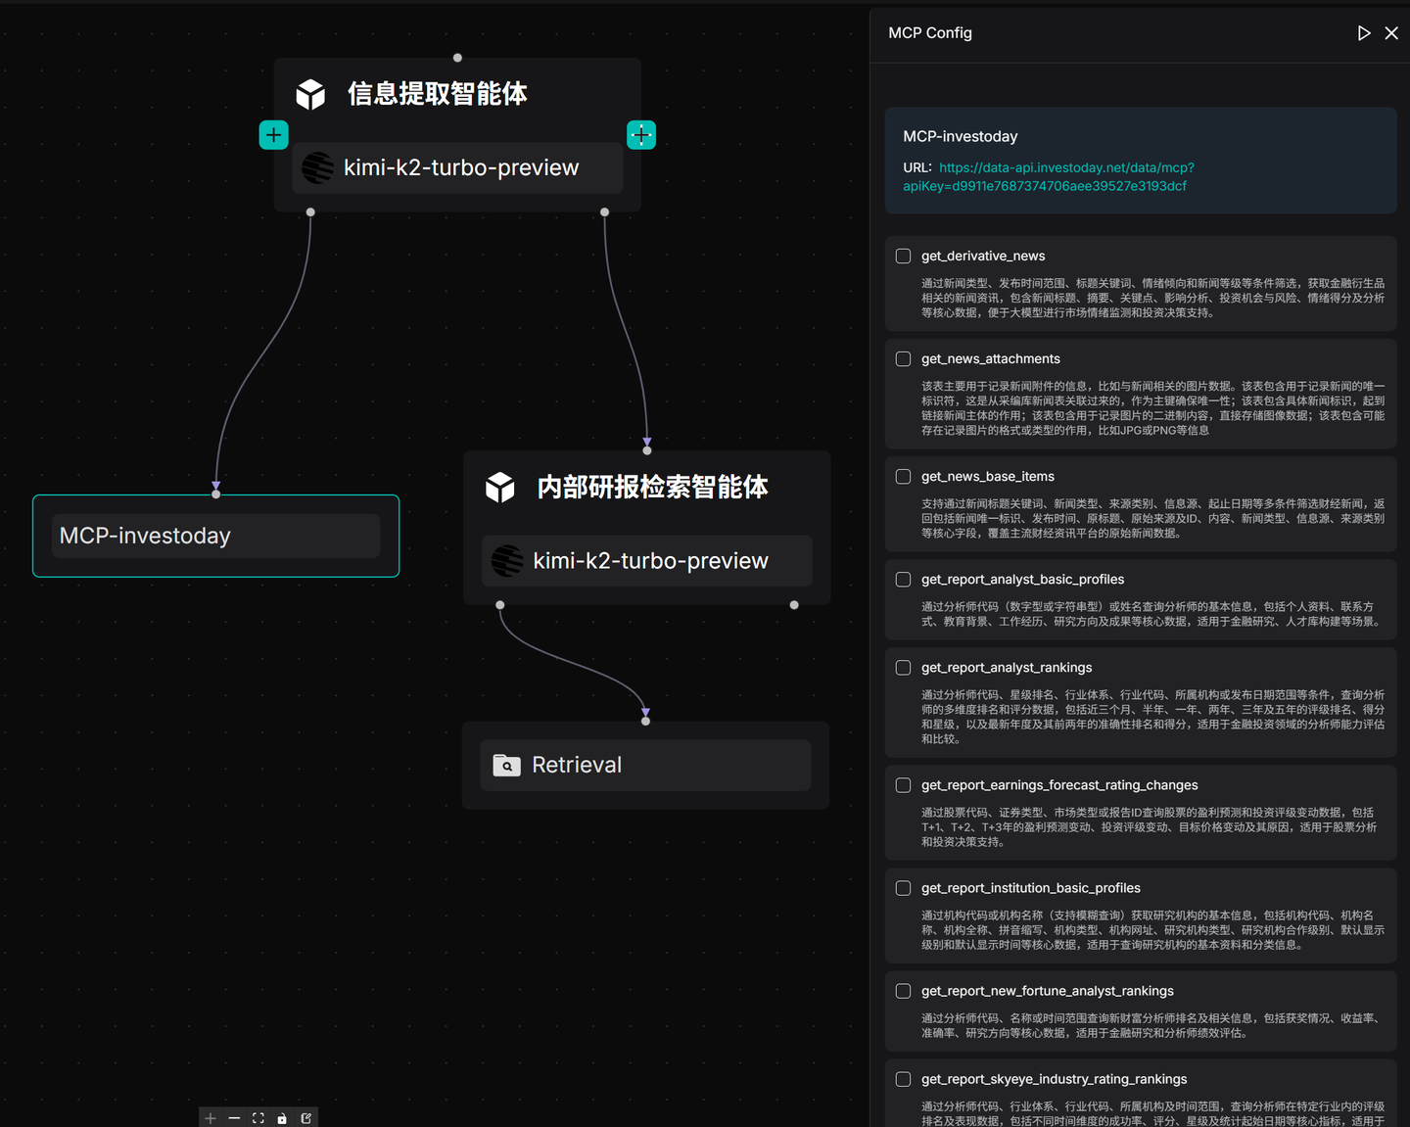The width and height of the screenshot is (1410, 1127).
Task: Select the Retrieval magnifier icon
Action: coord(506,765)
